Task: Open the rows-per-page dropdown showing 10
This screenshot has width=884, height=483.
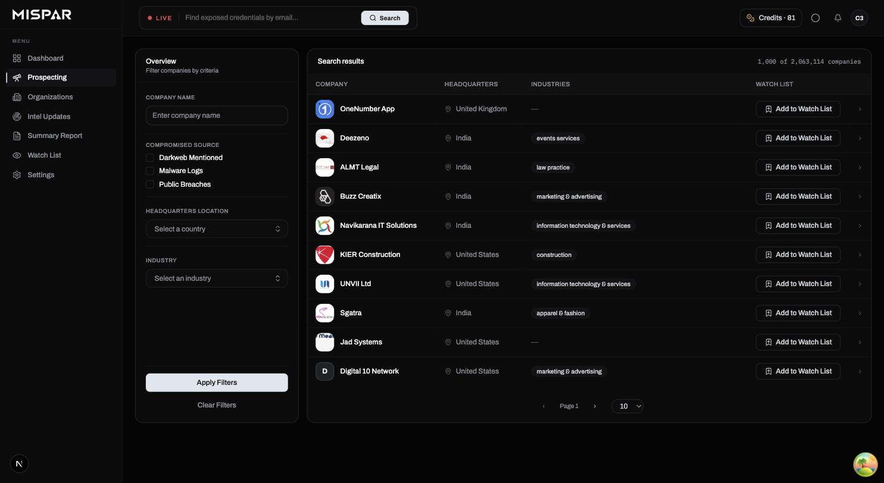Action: coord(627,406)
